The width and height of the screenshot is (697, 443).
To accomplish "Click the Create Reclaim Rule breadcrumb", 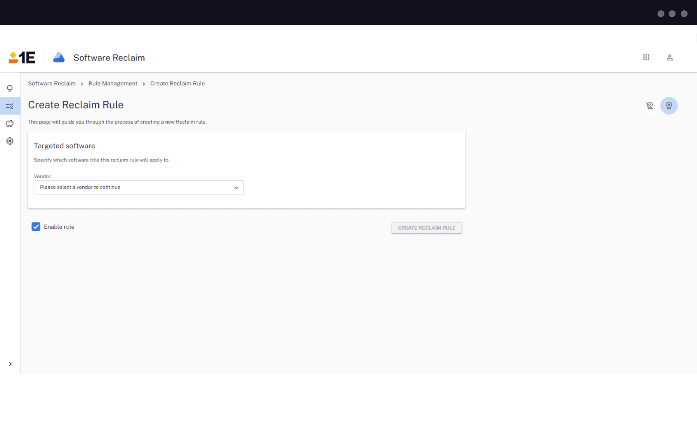I will point(177,84).
